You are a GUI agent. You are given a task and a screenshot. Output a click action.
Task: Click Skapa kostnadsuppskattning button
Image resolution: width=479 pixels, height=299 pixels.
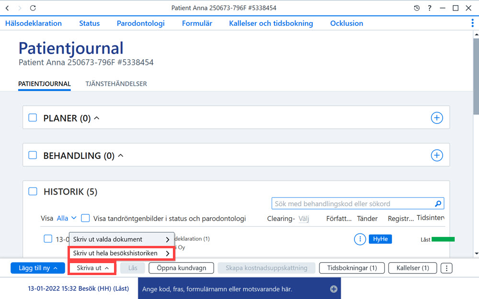pyautogui.click(x=266, y=268)
